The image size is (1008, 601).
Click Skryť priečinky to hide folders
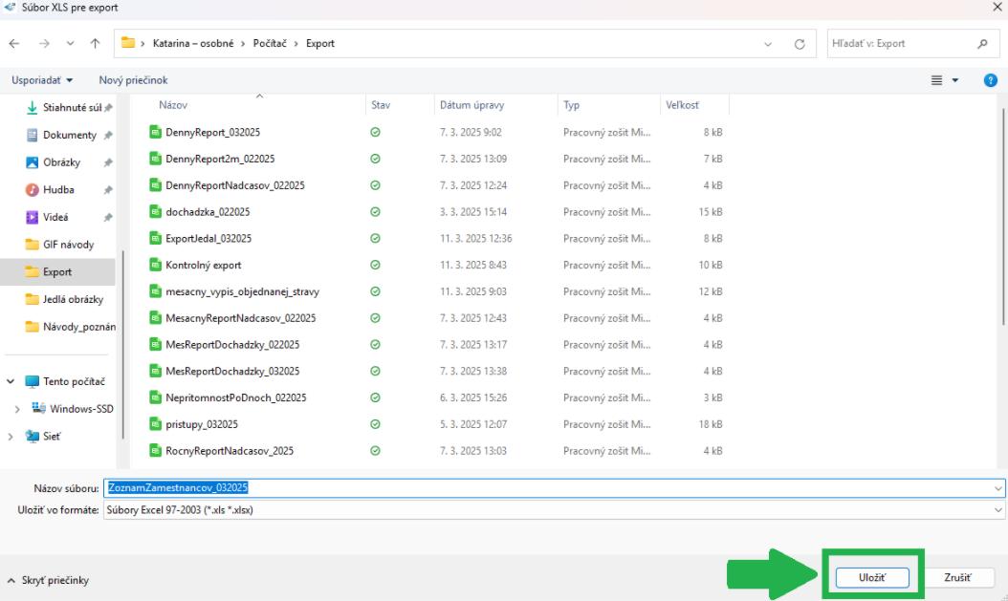pos(48,580)
